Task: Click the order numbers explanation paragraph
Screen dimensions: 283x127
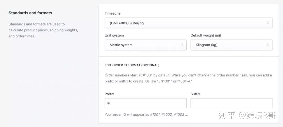Action: [188, 78]
